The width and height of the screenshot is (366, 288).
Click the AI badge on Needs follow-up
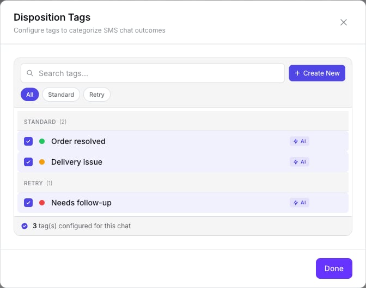pyautogui.click(x=300, y=203)
